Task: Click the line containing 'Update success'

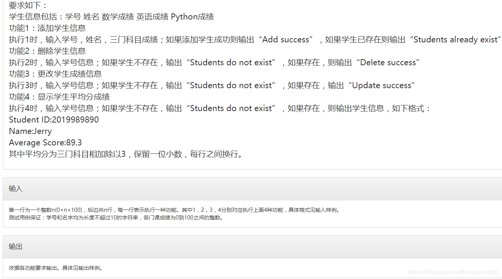Action: click(x=212, y=85)
